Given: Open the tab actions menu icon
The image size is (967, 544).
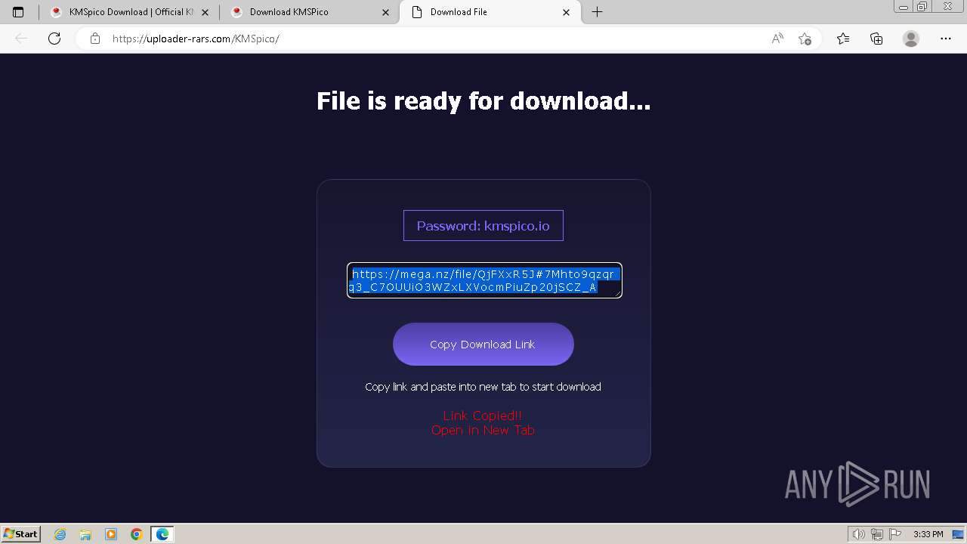Looking at the screenshot, I should pos(18,12).
